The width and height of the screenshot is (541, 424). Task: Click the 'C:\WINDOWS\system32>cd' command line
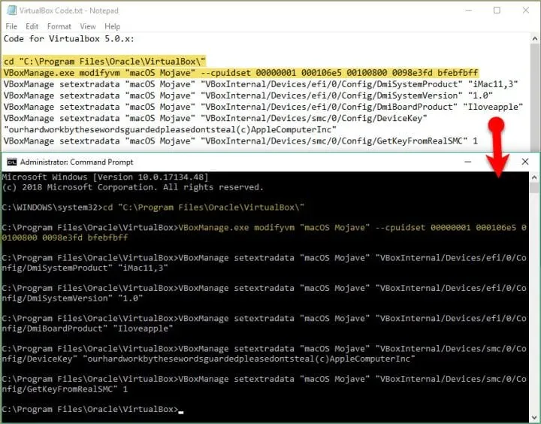click(153, 207)
